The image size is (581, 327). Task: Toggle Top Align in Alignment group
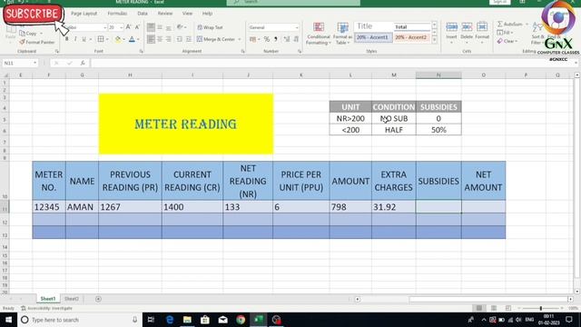point(151,27)
